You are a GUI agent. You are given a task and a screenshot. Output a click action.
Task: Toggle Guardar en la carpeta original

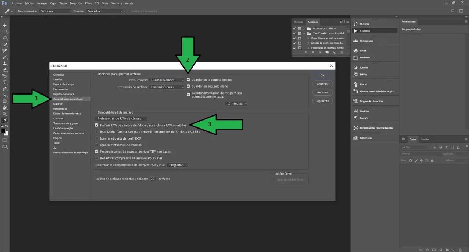click(188, 80)
